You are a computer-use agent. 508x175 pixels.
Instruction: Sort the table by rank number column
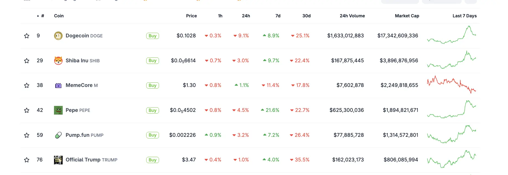click(x=42, y=16)
